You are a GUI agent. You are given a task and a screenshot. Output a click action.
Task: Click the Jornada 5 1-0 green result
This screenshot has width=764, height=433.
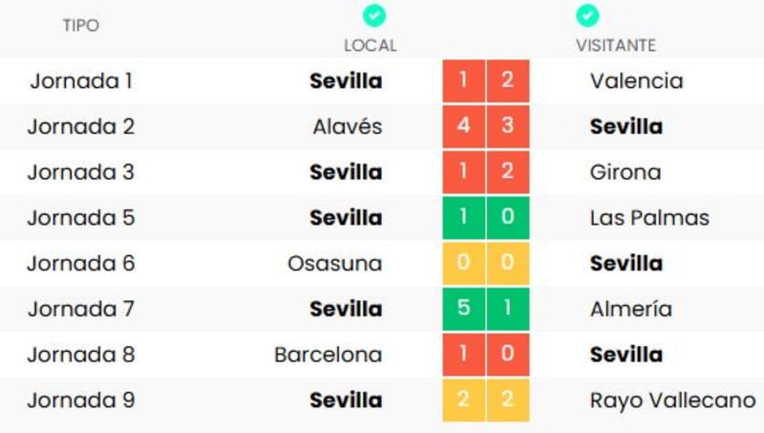pyautogui.click(x=485, y=218)
